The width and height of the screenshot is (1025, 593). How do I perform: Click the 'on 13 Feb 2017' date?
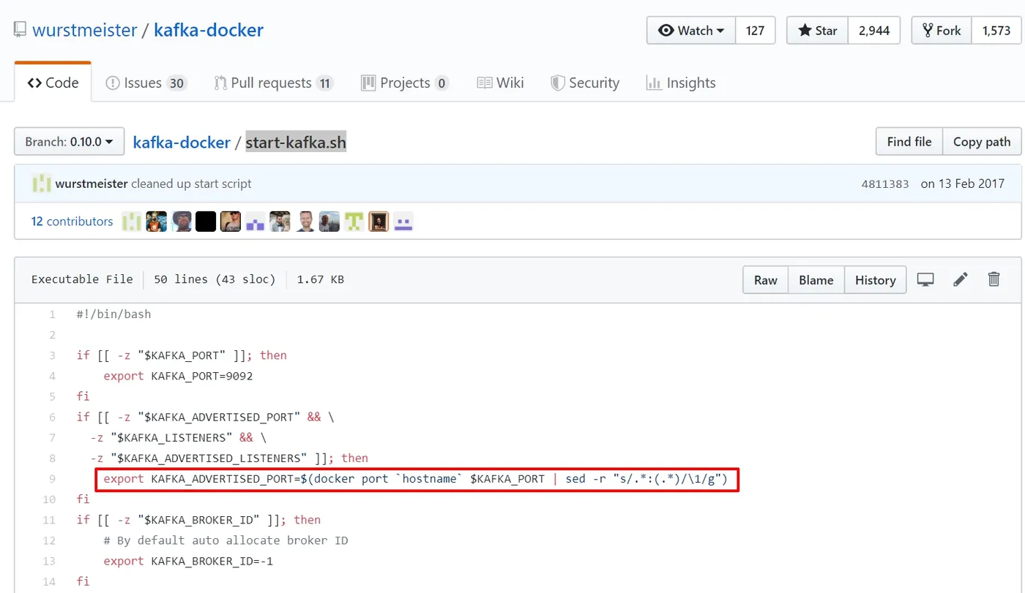coord(963,184)
